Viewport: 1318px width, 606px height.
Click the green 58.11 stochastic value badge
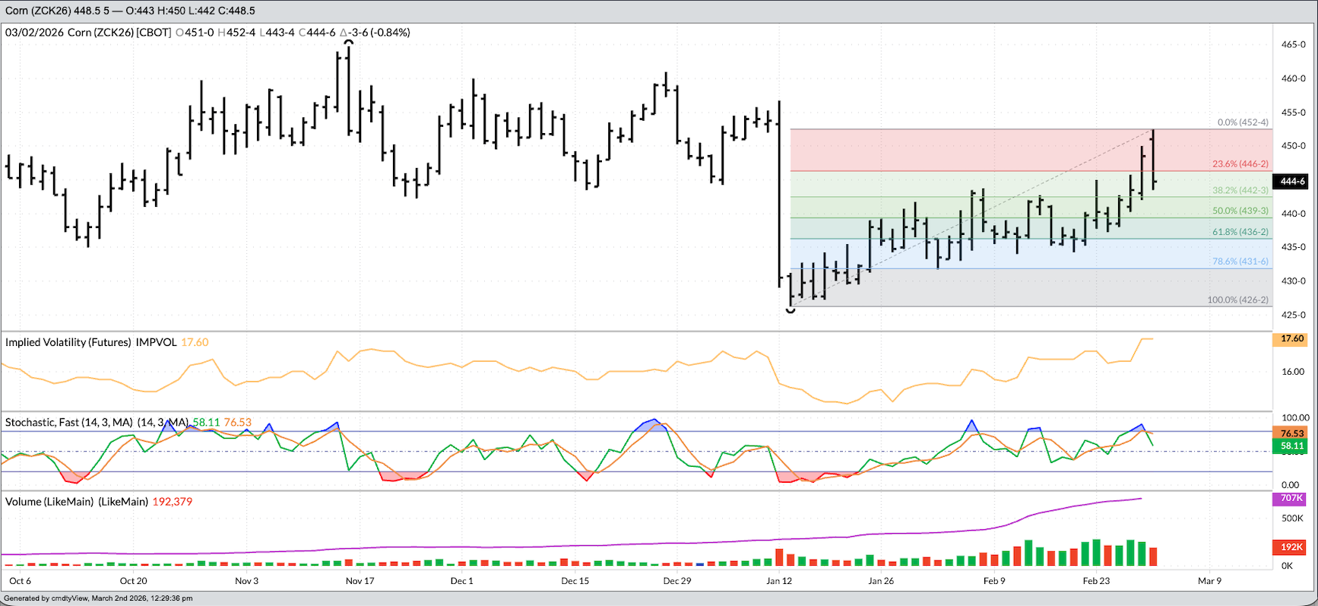pyautogui.click(x=1291, y=446)
